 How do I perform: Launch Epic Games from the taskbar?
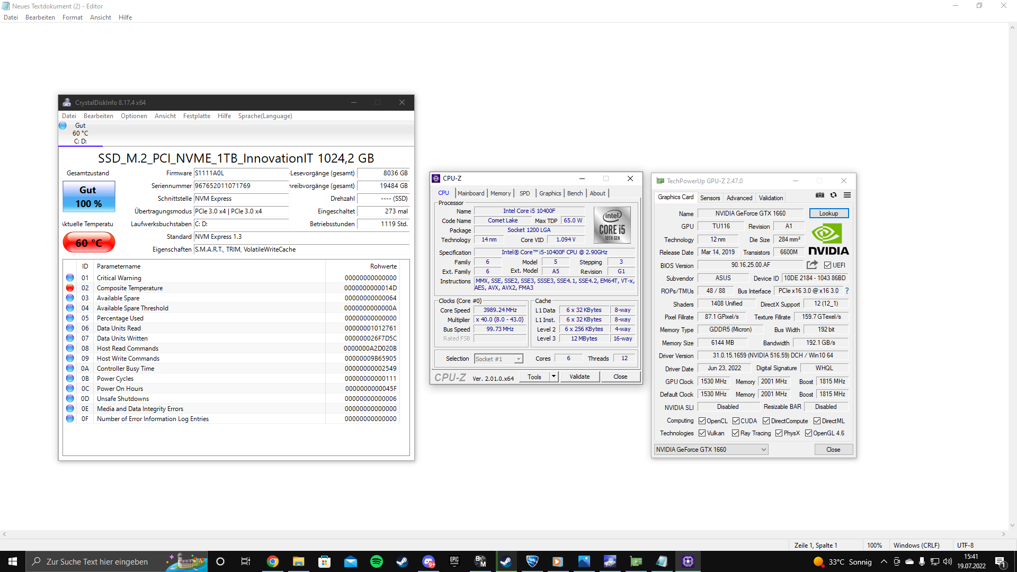tap(454, 561)
